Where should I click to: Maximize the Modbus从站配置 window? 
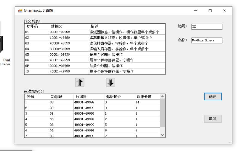tap(210, 11)
